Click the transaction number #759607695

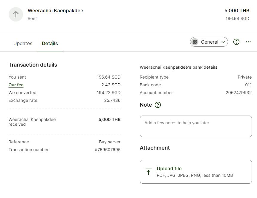(108, 150)
